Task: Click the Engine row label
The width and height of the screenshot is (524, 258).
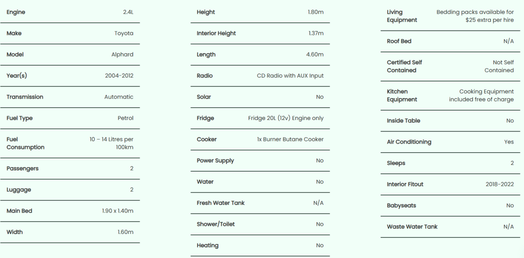Action: 16,12
